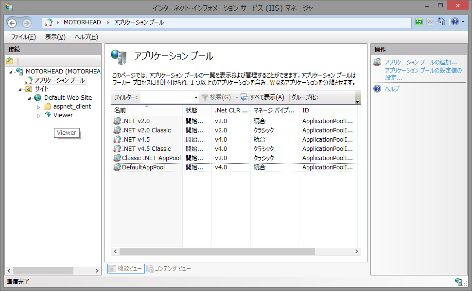472x292 pixels.
Task: Click the Stop icon in address bar
Action: pyautogui.click(x=430, y=22)
